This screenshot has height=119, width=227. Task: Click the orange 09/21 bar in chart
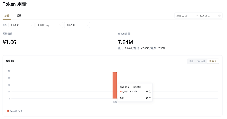pyautogui.click(x=115, y=85)
